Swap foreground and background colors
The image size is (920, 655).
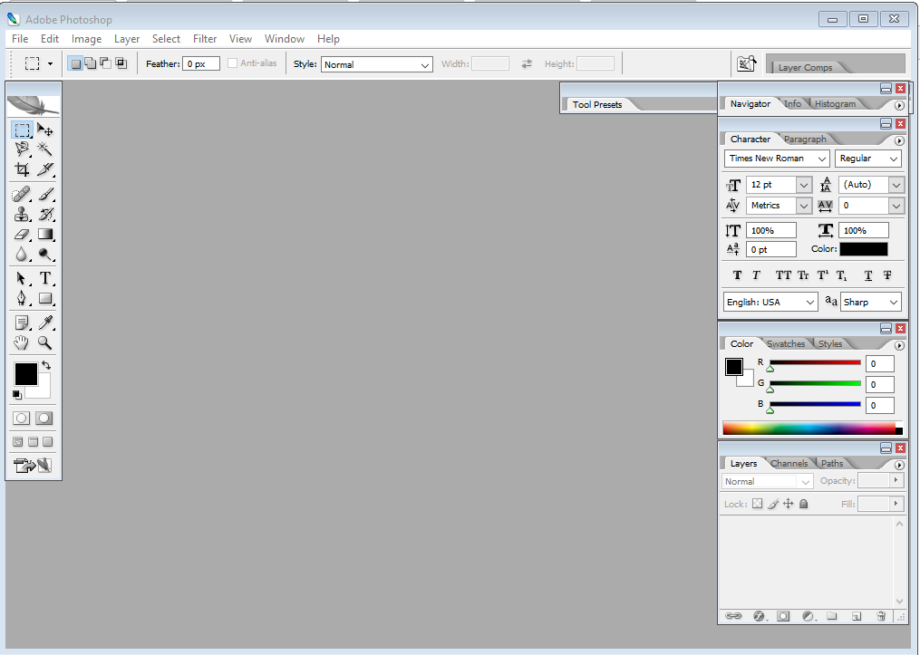point(46,365)
